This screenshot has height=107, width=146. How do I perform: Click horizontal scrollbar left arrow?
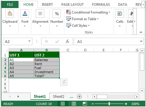pyautogui.click(x=94, y=97)
